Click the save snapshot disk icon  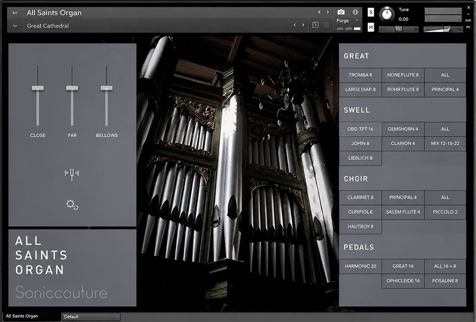[x=315, y=25]
